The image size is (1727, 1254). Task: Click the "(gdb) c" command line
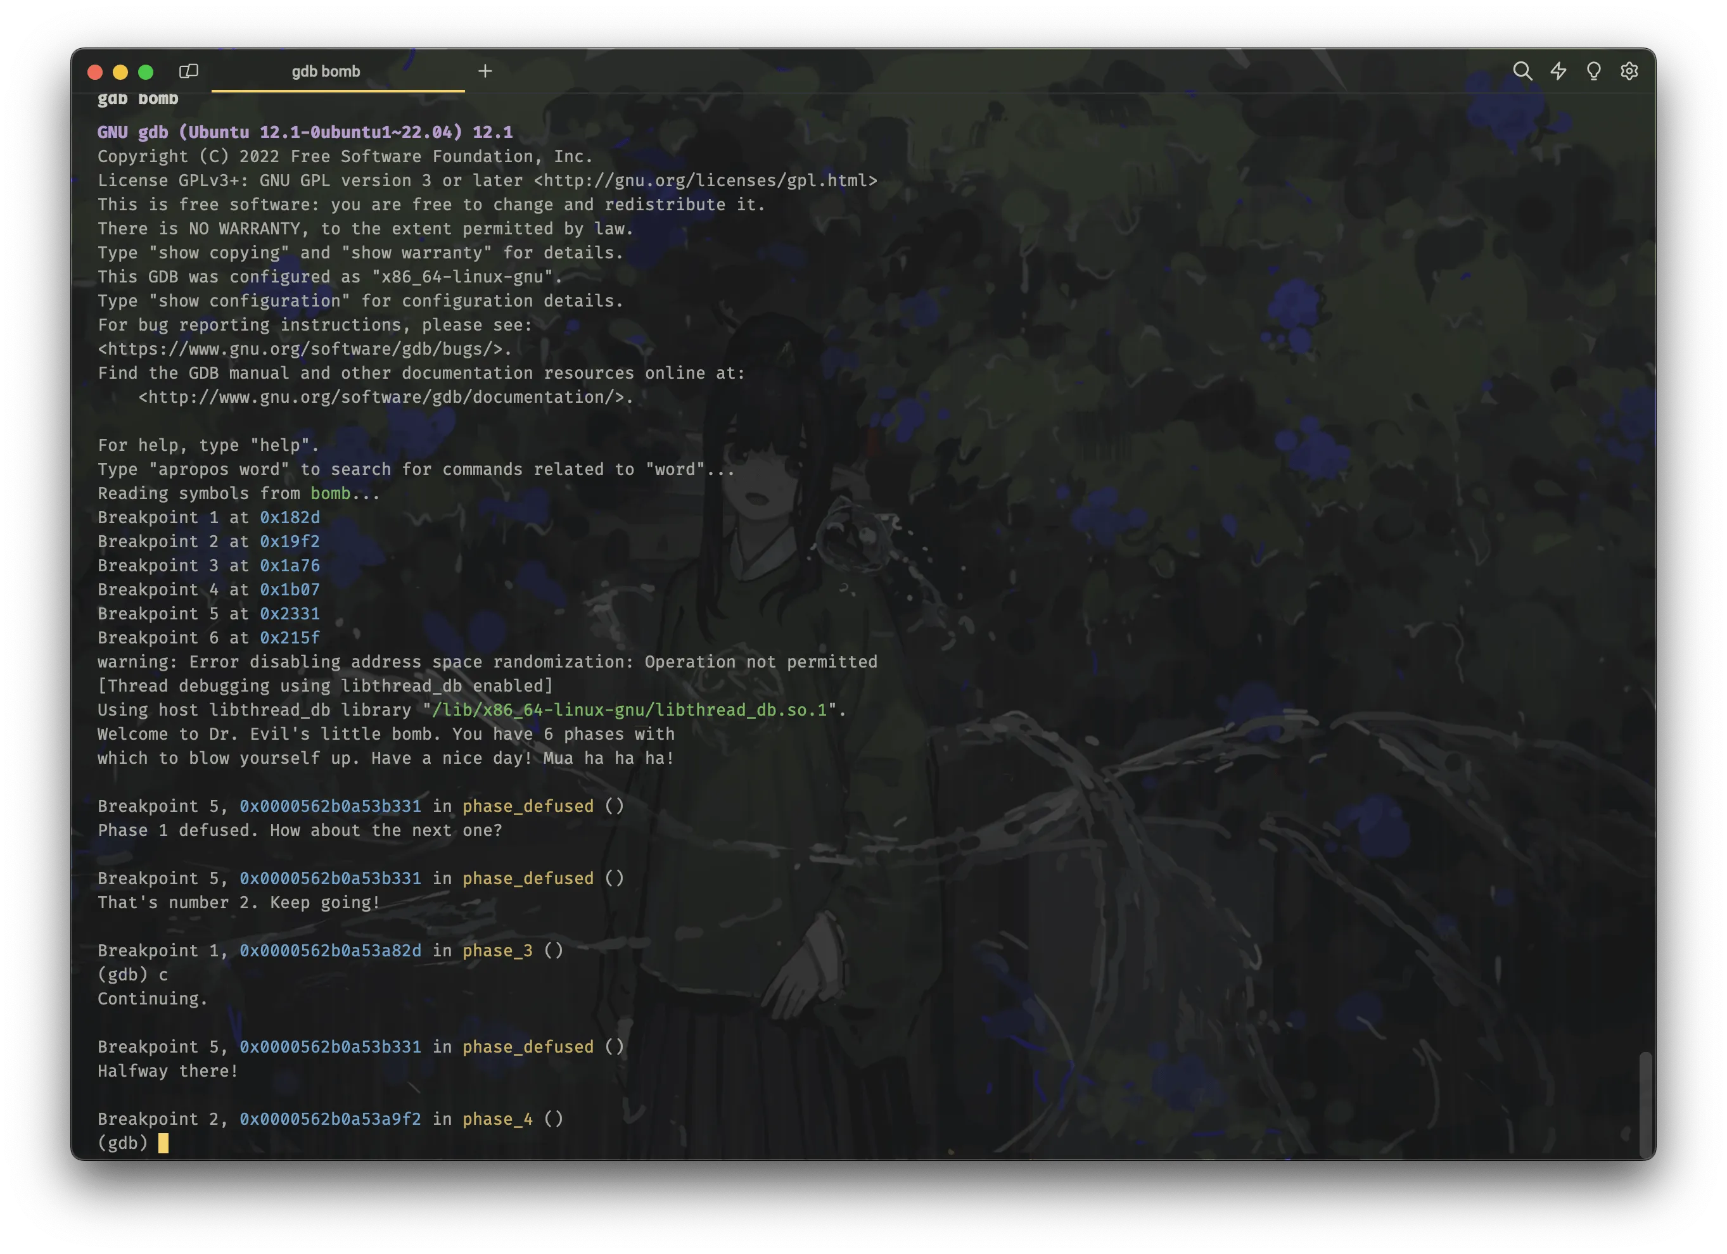pos(132,975)
